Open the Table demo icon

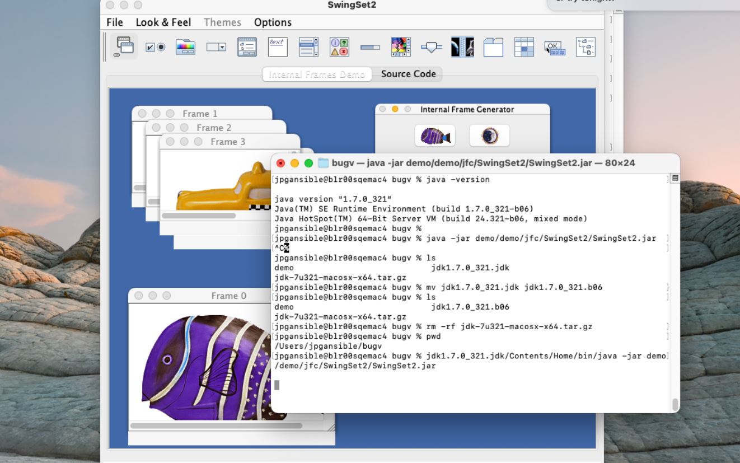pos(524,47)
